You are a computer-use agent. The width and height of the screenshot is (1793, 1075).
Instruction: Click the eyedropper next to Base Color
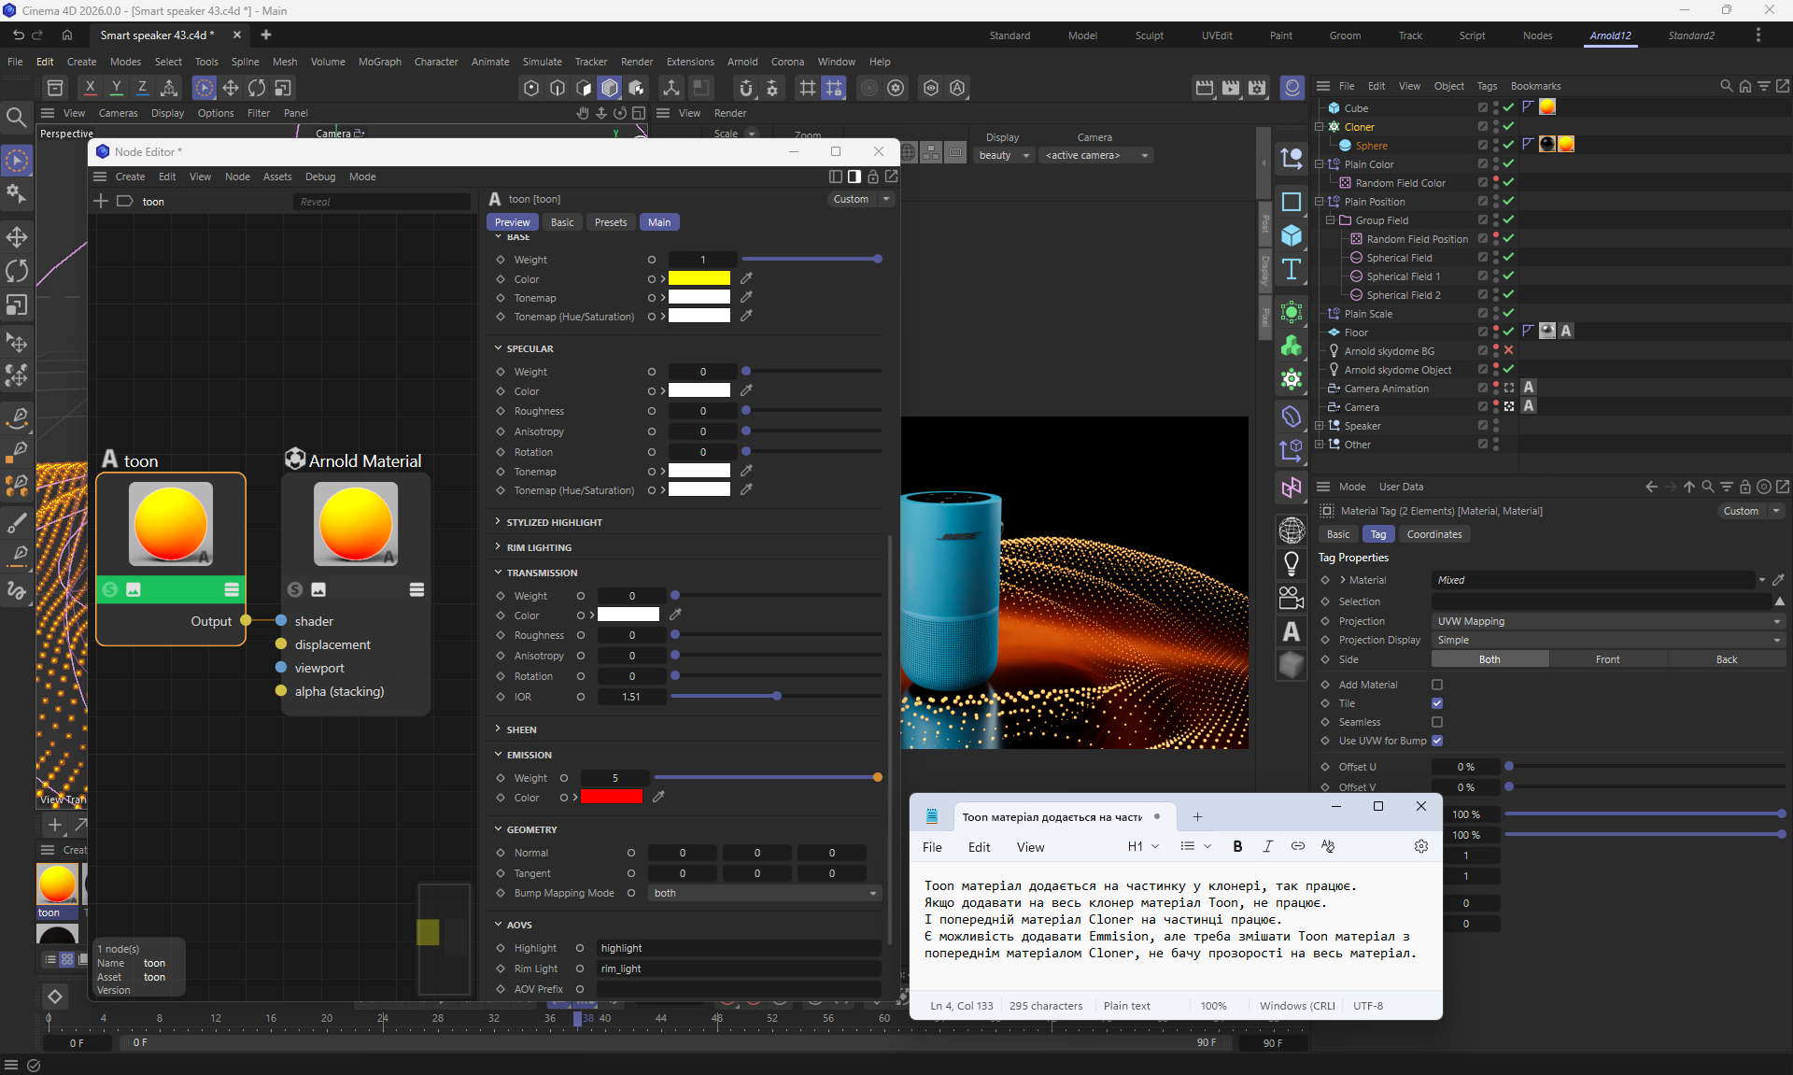pyautogui.click(x=746, y=278)
